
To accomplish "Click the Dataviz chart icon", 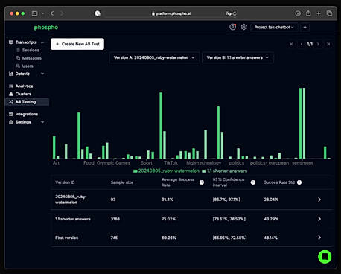I will point(11,74).
